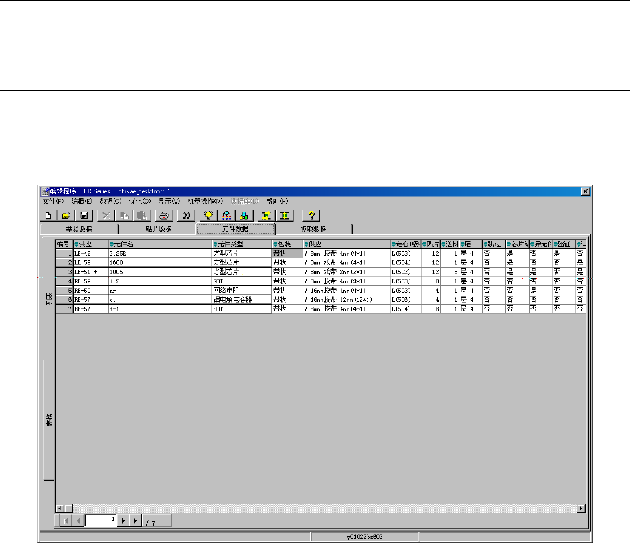Open the 优化(O) menu

(x=140, y=202)
